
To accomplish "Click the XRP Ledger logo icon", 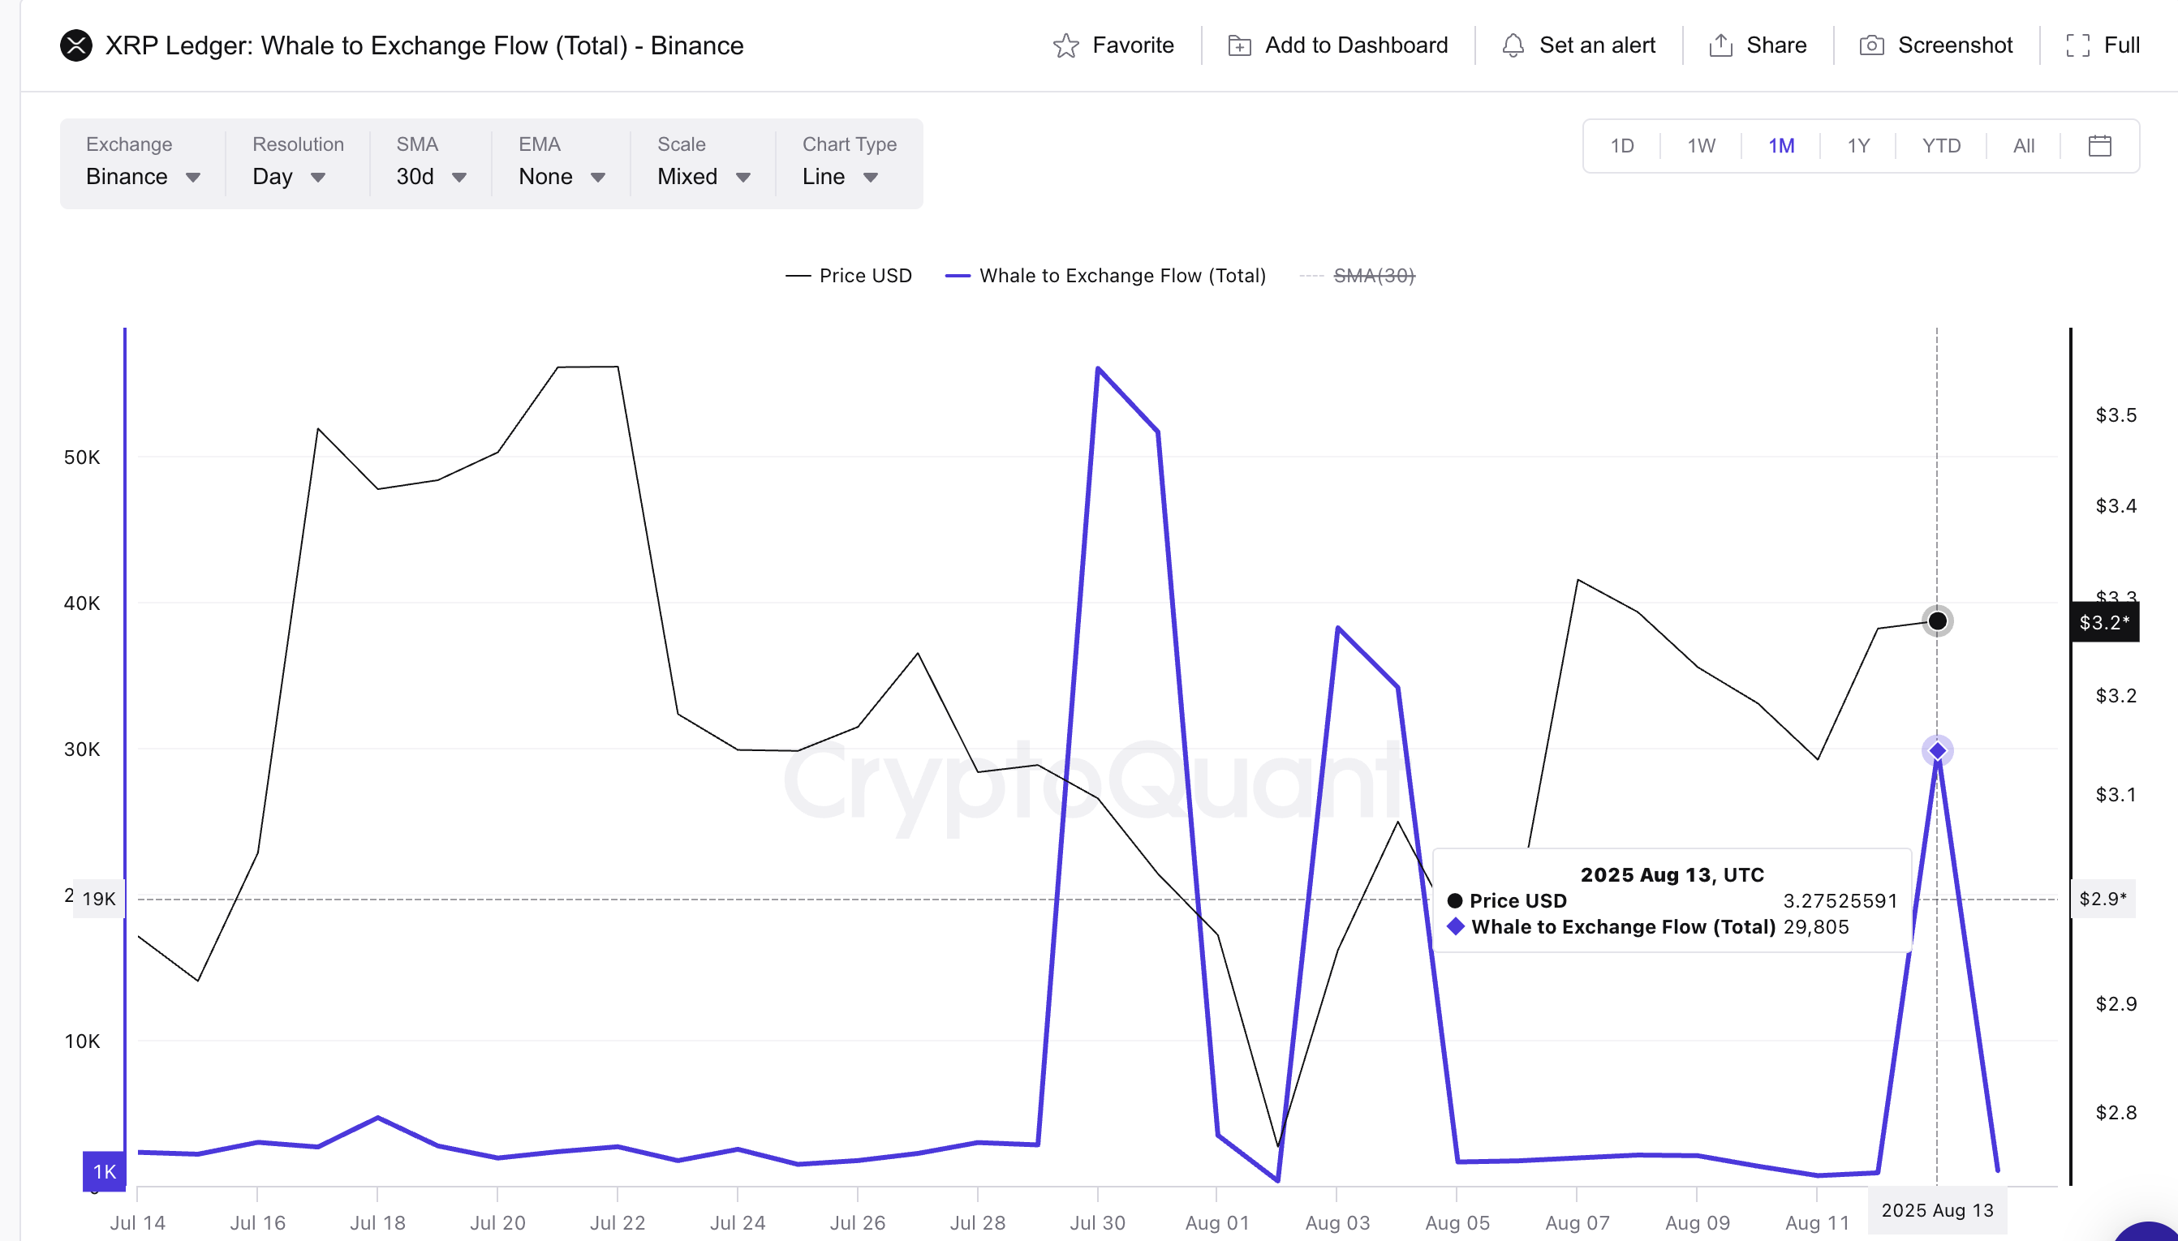I will 77,45.
